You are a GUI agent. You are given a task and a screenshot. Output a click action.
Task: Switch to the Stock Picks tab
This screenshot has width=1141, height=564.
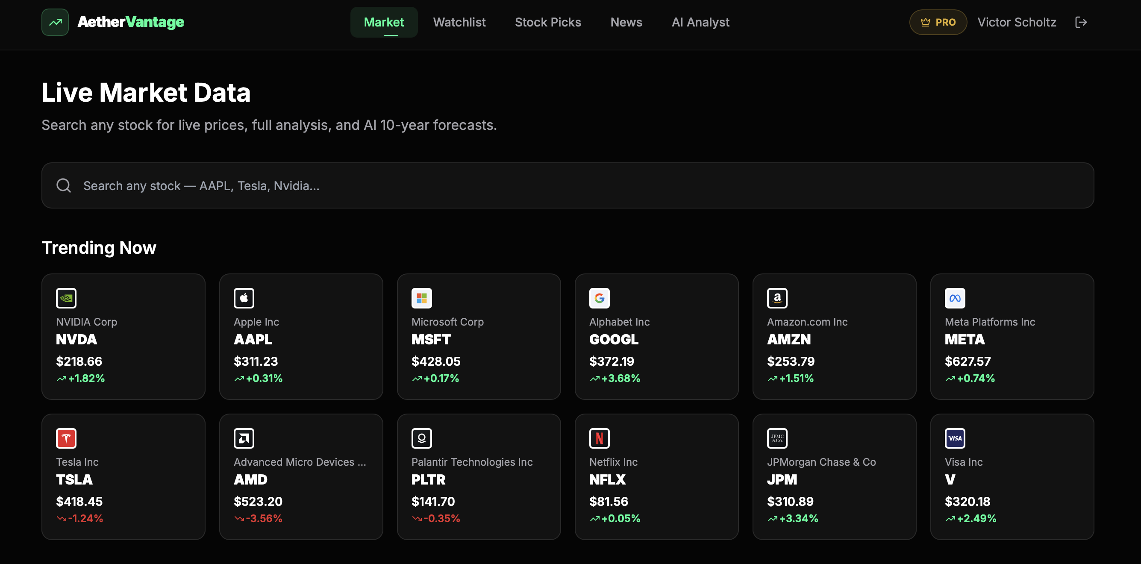coord(547,22)
